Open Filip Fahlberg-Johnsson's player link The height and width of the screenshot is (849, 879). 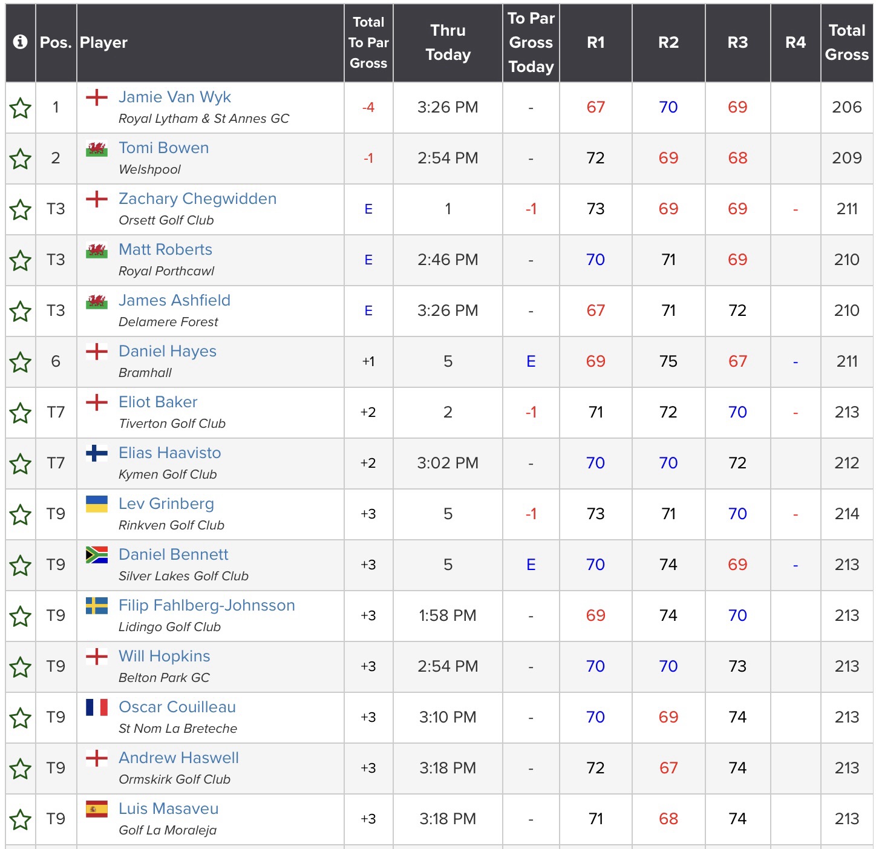tap(206, 606)
